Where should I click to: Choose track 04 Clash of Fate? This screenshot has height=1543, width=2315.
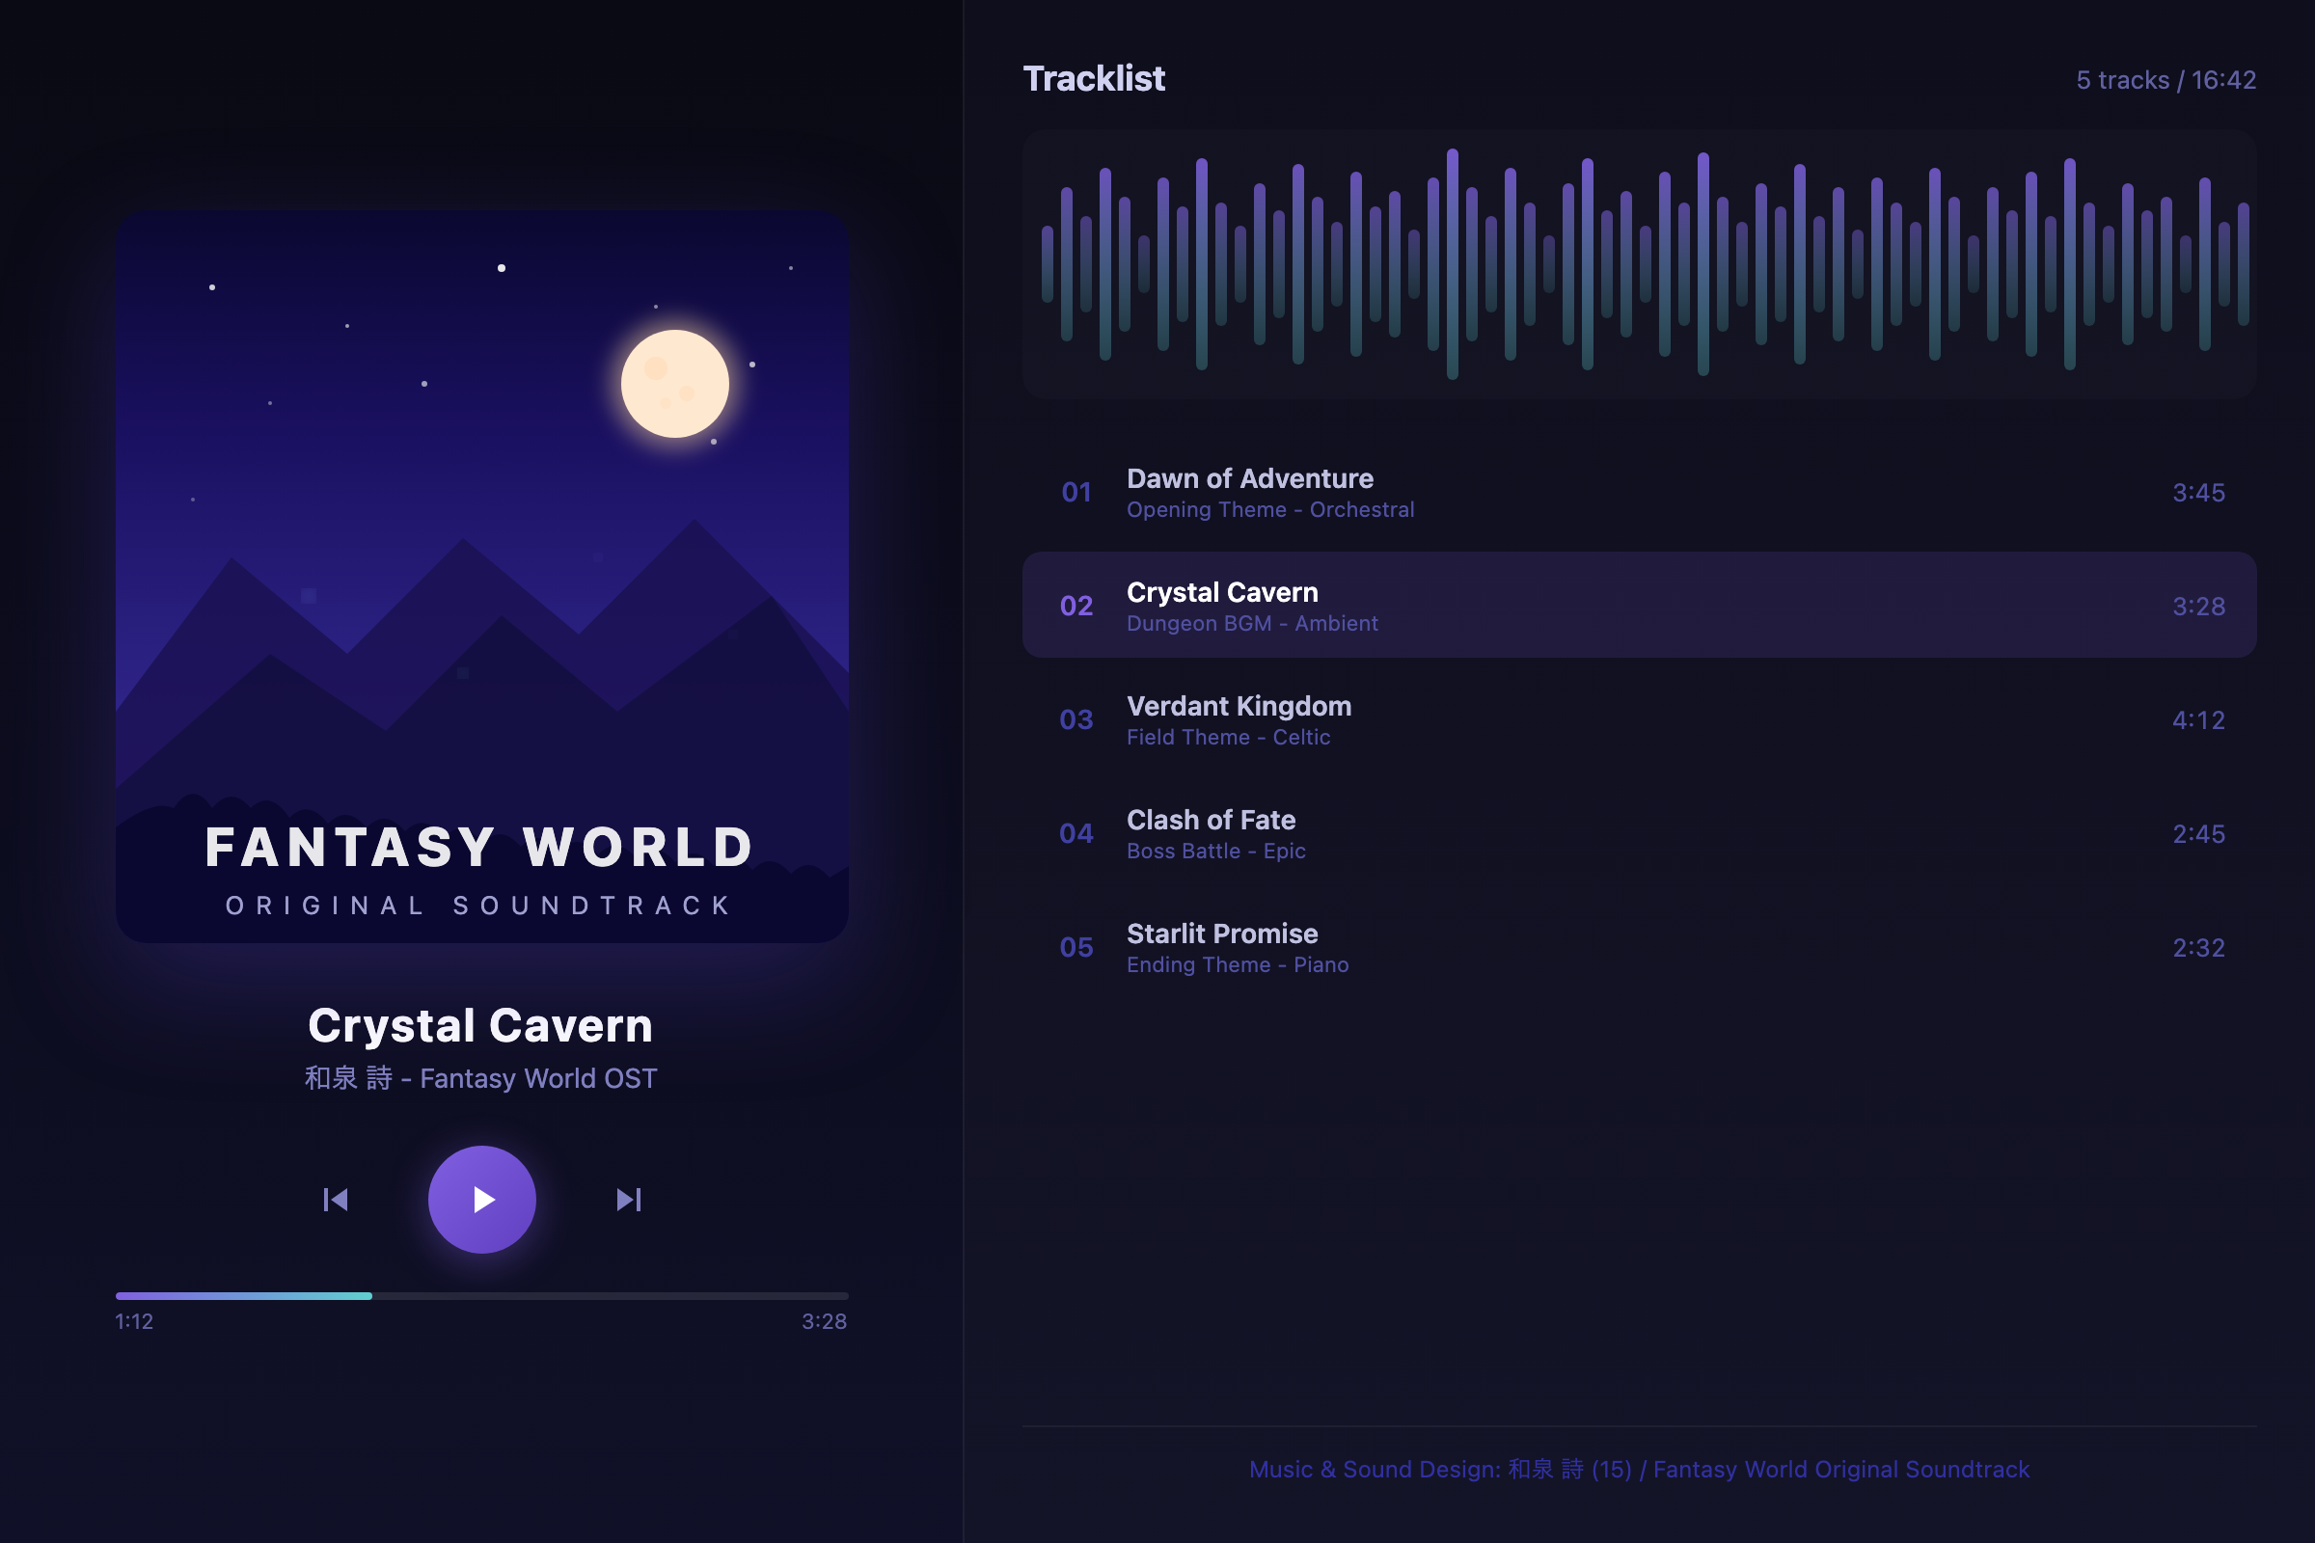[x=1639, y=833]
